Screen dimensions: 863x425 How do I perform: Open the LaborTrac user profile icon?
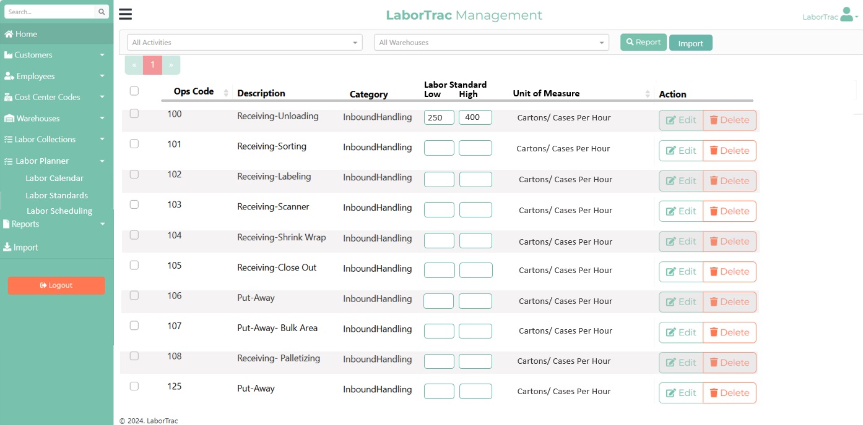pos(846,15)
